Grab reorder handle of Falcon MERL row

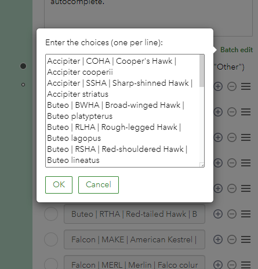[246, 265]
